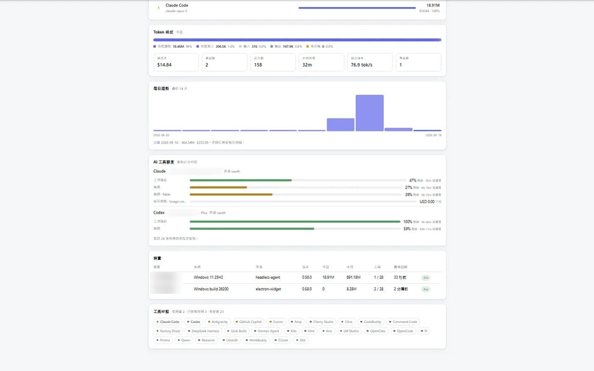Click the Amp tool chip
The width and height of the screenshot is (594, 371).
(296, 321)
